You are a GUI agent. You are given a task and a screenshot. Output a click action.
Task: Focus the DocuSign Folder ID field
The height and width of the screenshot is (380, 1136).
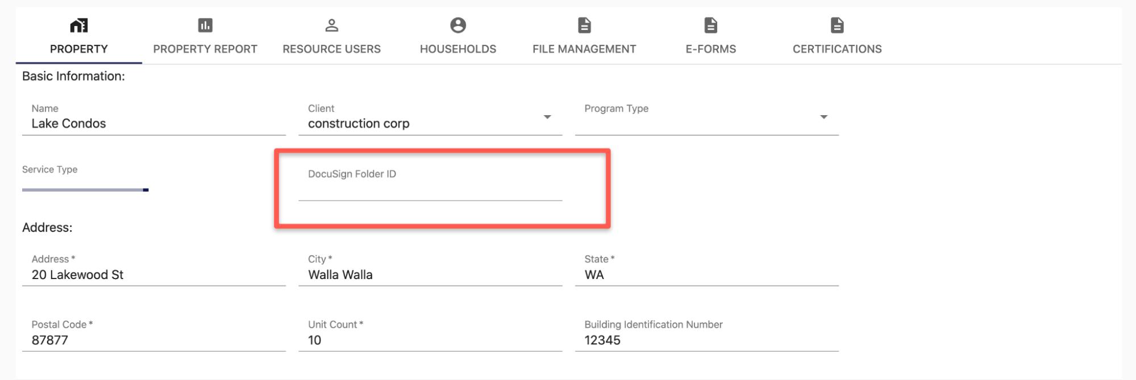click(x=430, y=190)
